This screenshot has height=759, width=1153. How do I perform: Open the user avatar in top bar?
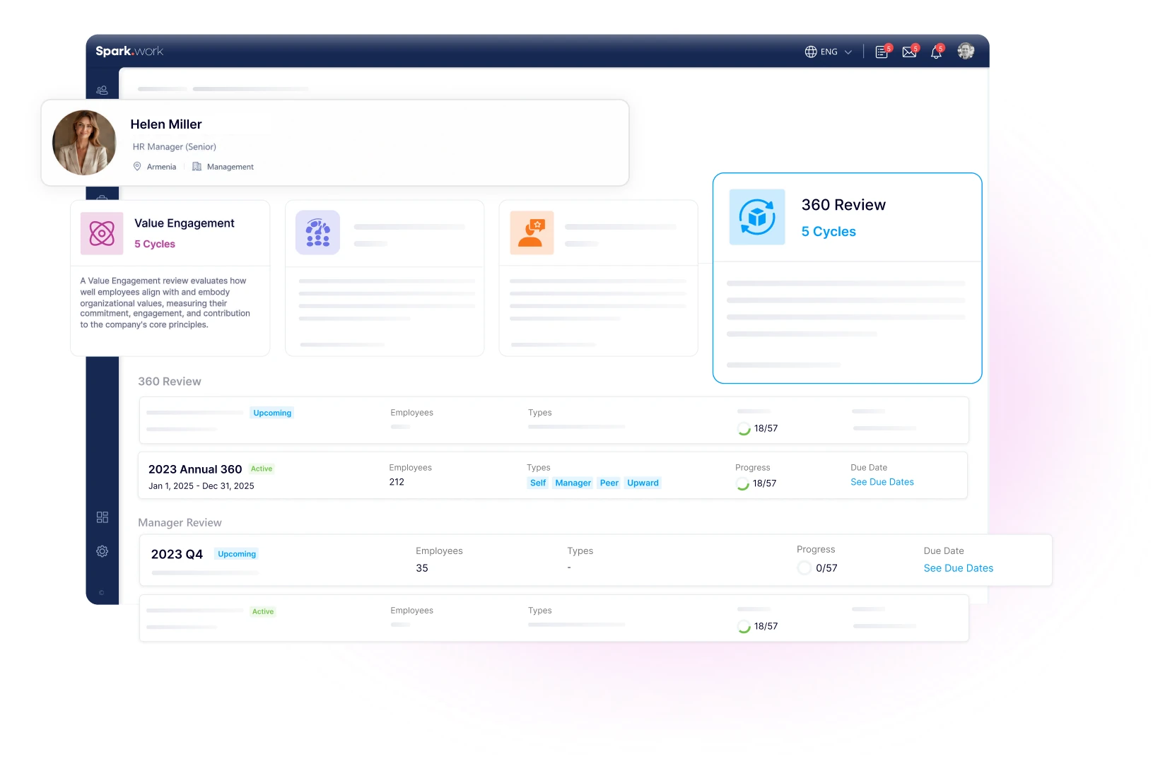(966, 51)
